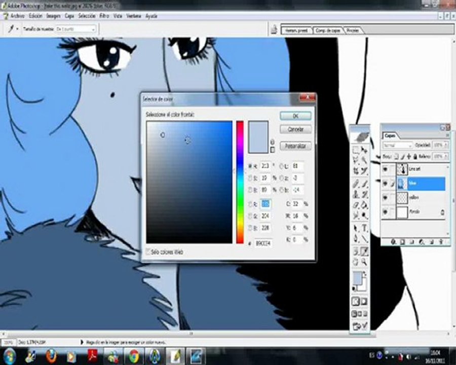Open the Opacidad slider dropdown arrow

coord(445,145)
